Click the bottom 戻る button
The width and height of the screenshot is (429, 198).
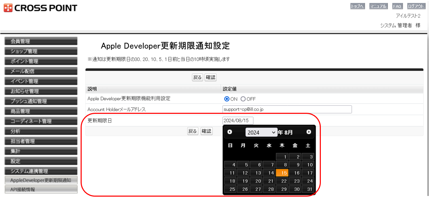click(x=193, y=131)
